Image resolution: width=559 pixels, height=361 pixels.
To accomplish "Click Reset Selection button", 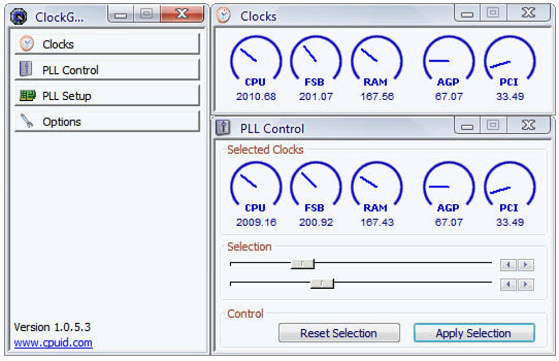I will pyautogui.click(x=339, y=333).
